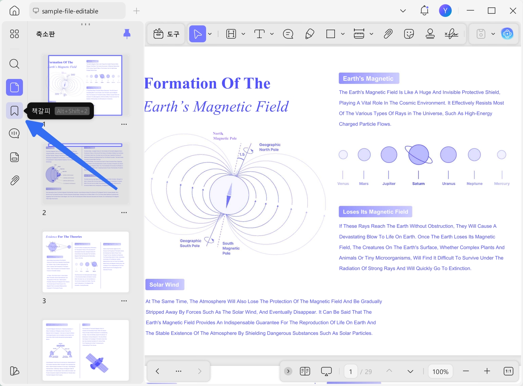Open the save options dropdown arrow
Screen dimensions: 523x386
click(x=493, y=34)
